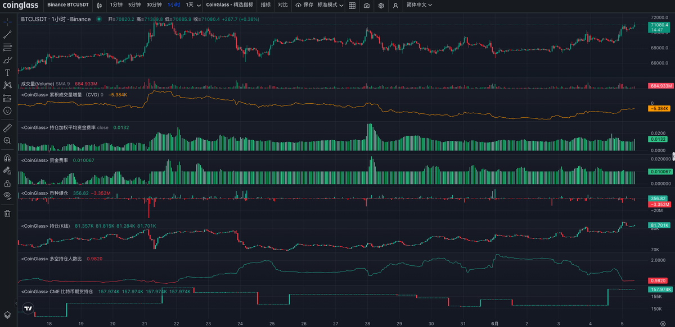675x327 pixels.
Task: Open the 简体中文 language dropdown
Action: 419,5
